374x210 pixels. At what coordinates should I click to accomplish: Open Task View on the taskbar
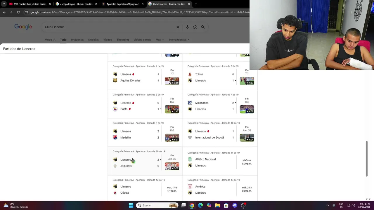(x=183, y=205)
